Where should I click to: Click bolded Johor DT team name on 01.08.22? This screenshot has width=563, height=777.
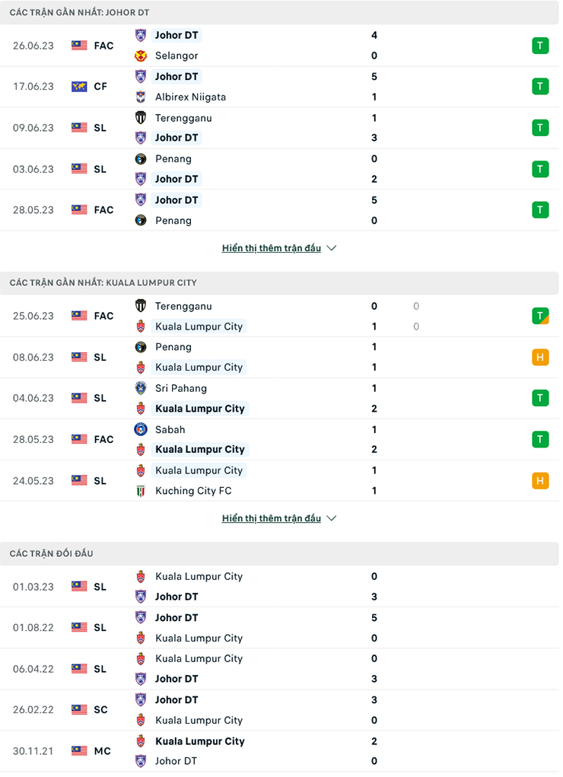point(176,617)
